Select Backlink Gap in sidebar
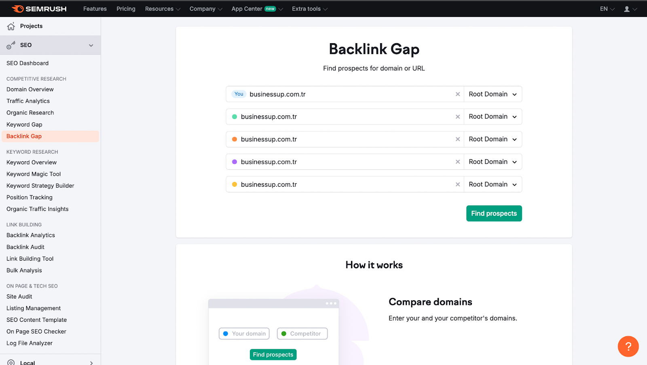Screen dimensions: 647x365 coord(50,136)
